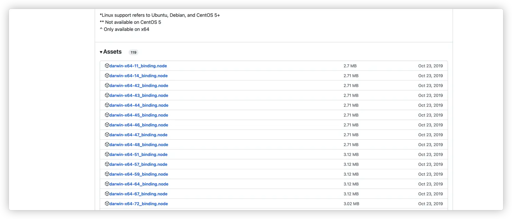Click the 119 assets count badge
The width and height of the screenshot is (512, 219).
[133, 52]
